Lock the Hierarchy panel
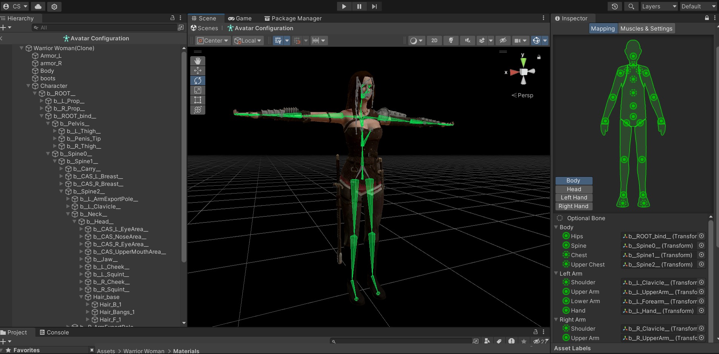The image size is (719, 354). tap(172, 18)
